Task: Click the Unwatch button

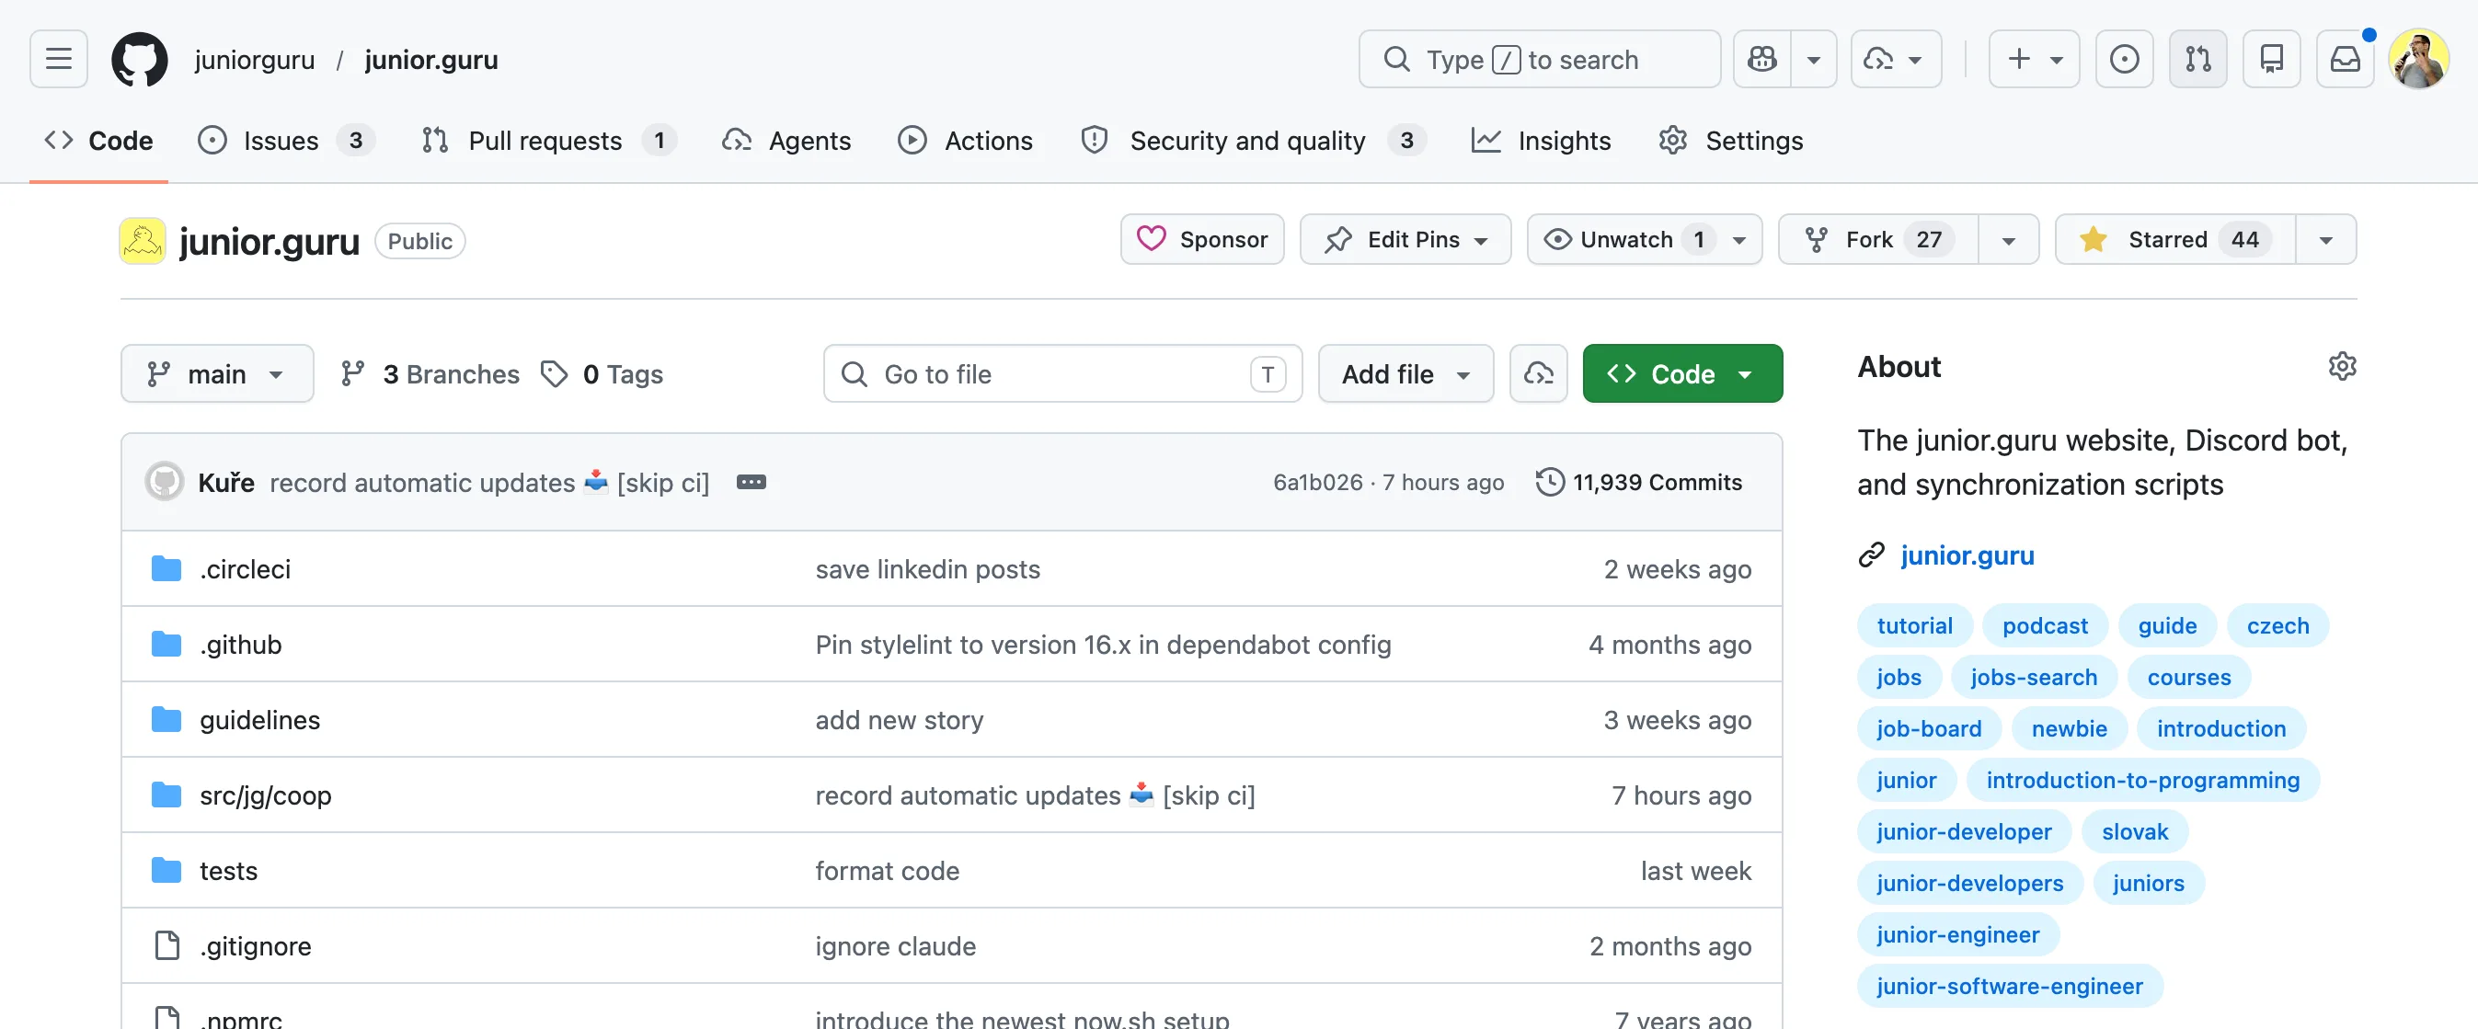Action: [1644, 238]
